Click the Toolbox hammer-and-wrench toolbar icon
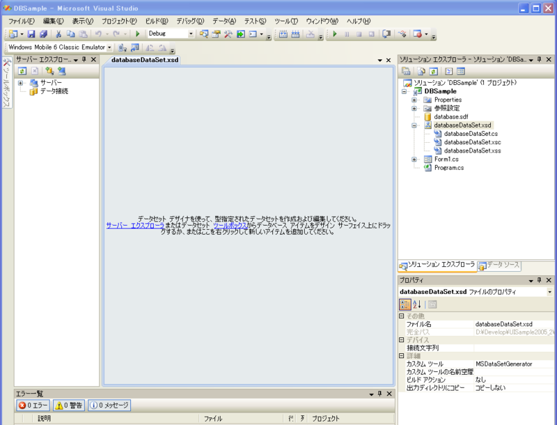Viewport: 557px width, 425px height. [228, 34]
